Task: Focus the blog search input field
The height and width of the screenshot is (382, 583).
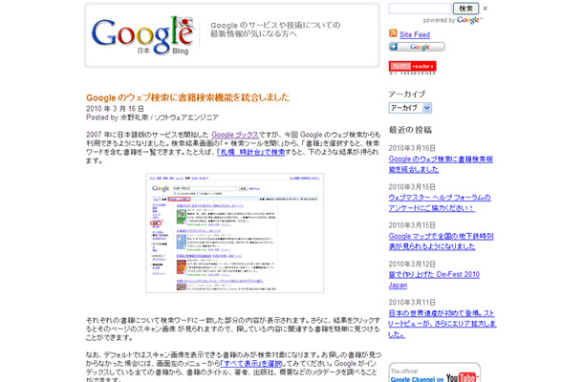Action: [420, 9]
